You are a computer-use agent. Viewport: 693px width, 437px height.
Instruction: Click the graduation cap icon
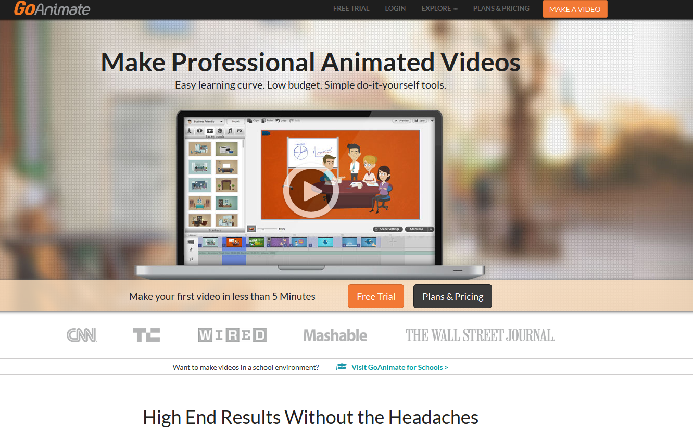pyautogui.click(x=342, y=367)
